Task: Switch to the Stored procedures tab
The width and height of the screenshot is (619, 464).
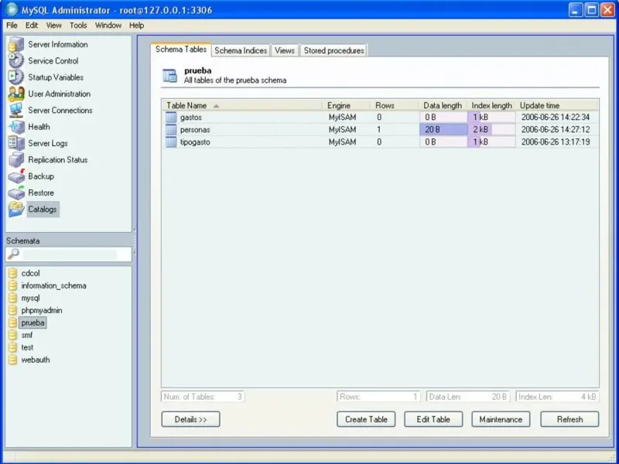Action: click(334, 50)
